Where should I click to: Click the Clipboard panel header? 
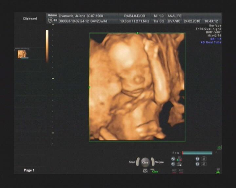click(x=30, y=19)
